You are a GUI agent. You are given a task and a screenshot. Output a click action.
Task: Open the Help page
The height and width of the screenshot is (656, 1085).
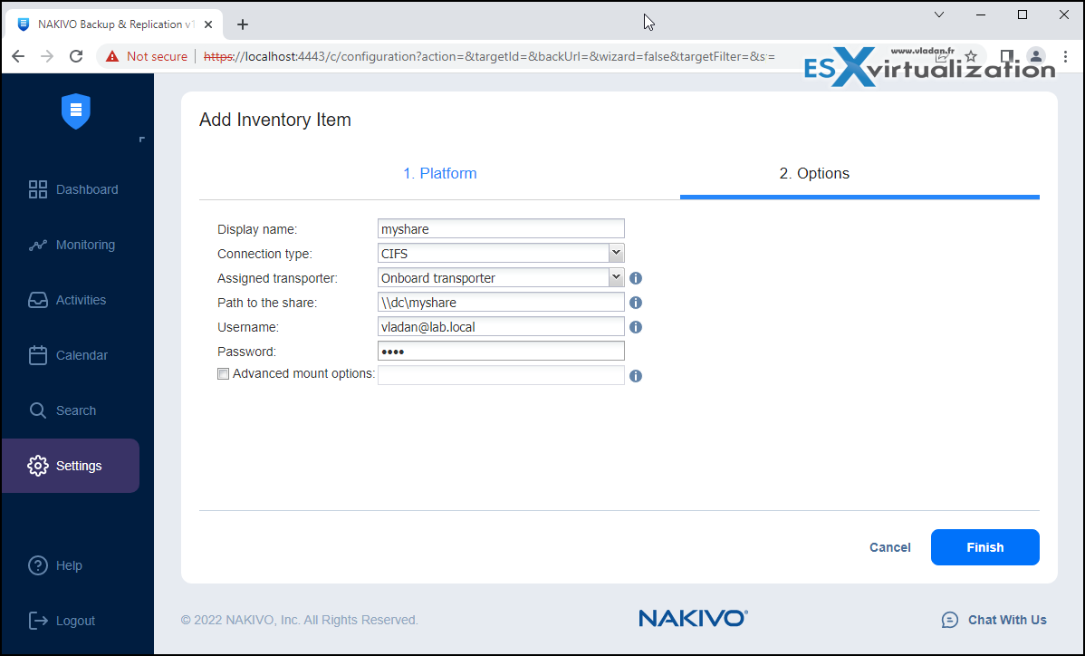click(55, 565)
